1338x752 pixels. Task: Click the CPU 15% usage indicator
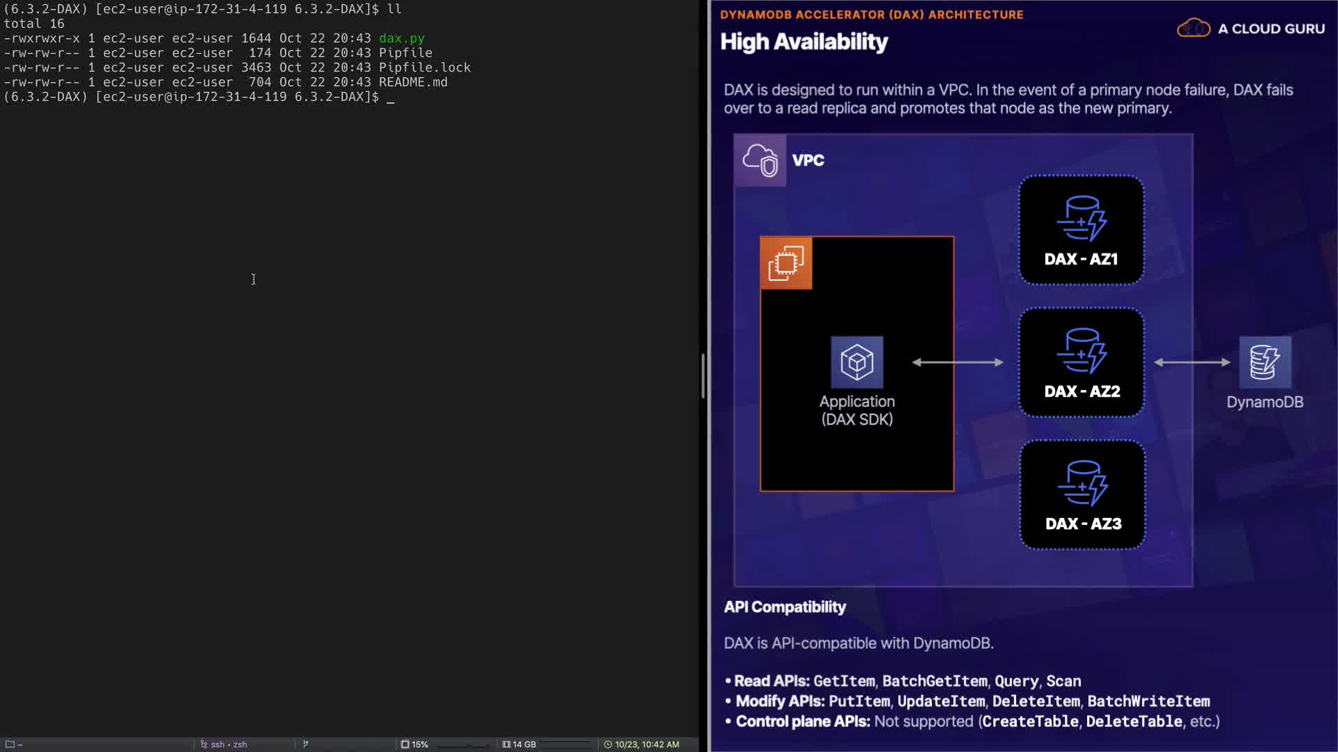(415, 744)
